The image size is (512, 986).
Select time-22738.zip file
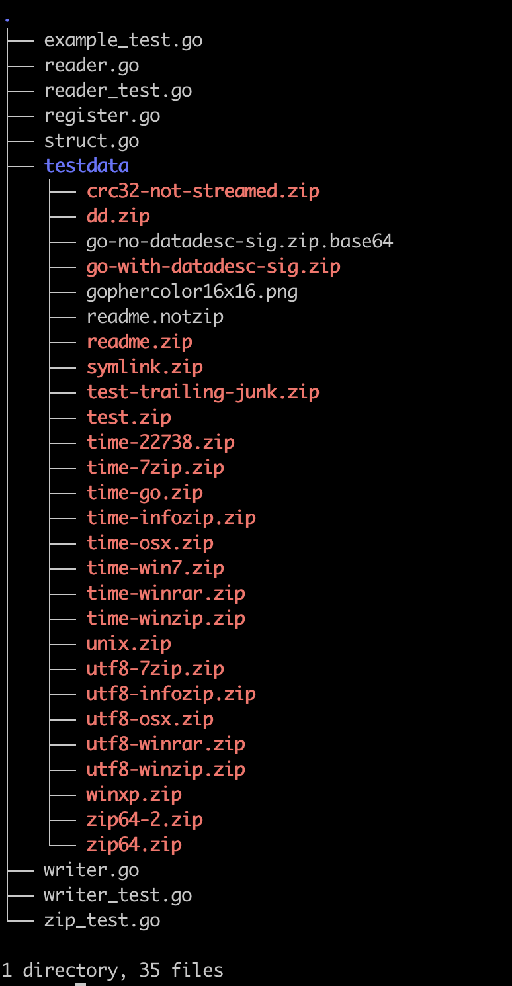tap(160, 443)
